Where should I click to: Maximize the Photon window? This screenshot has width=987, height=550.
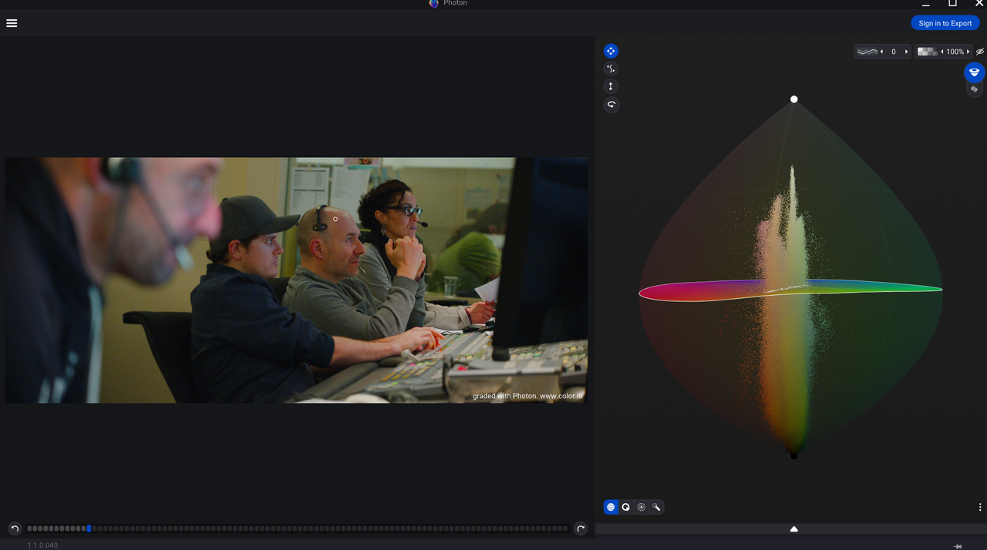click(952, 3)
